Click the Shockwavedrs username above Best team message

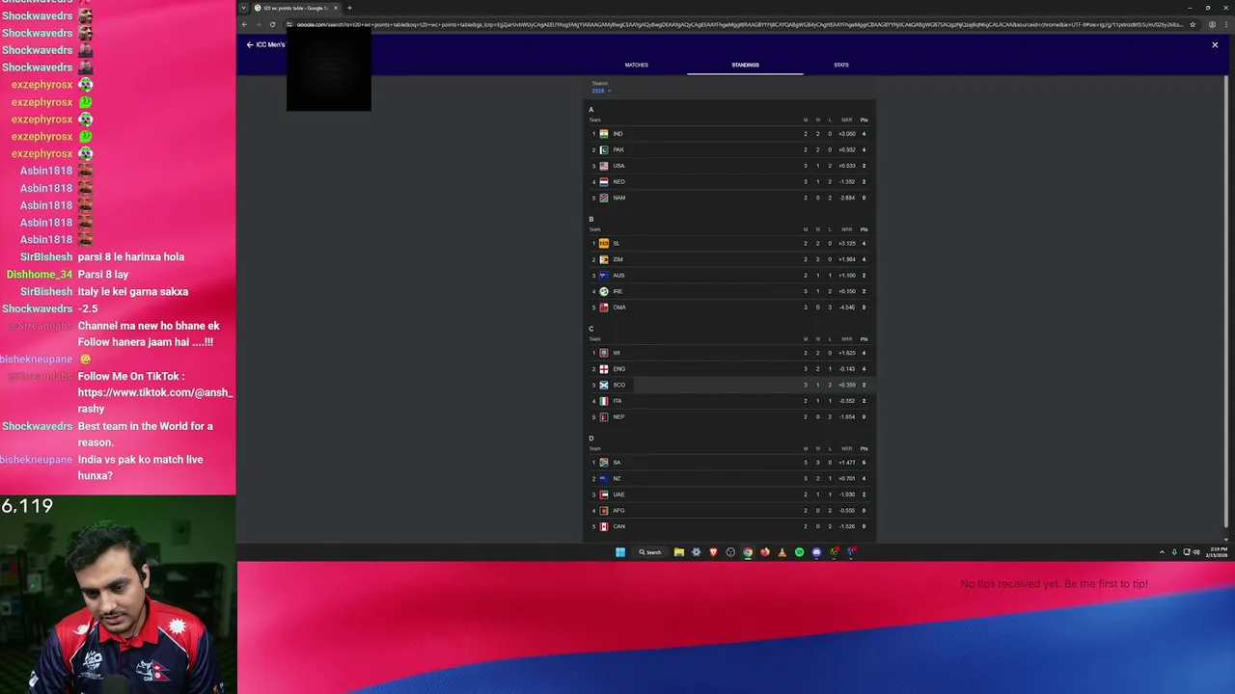(38, 426)
